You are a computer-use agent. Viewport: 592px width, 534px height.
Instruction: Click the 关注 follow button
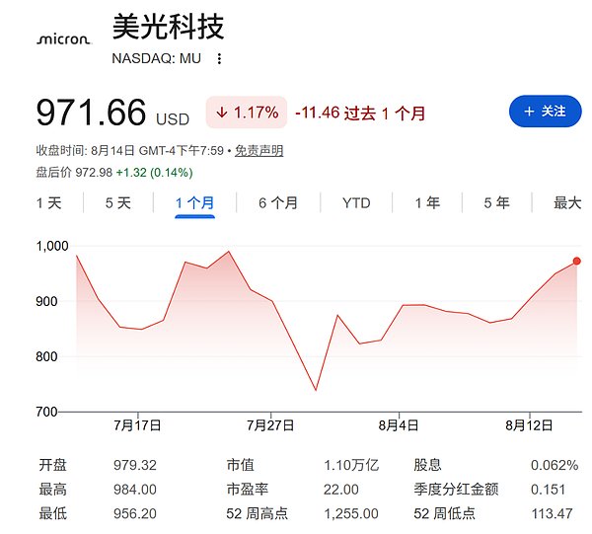pyautogui.click(x=546, y=112)
